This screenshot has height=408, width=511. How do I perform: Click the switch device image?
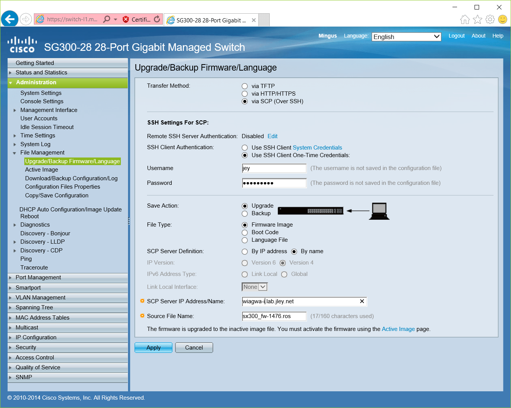[x=311, y=211]
